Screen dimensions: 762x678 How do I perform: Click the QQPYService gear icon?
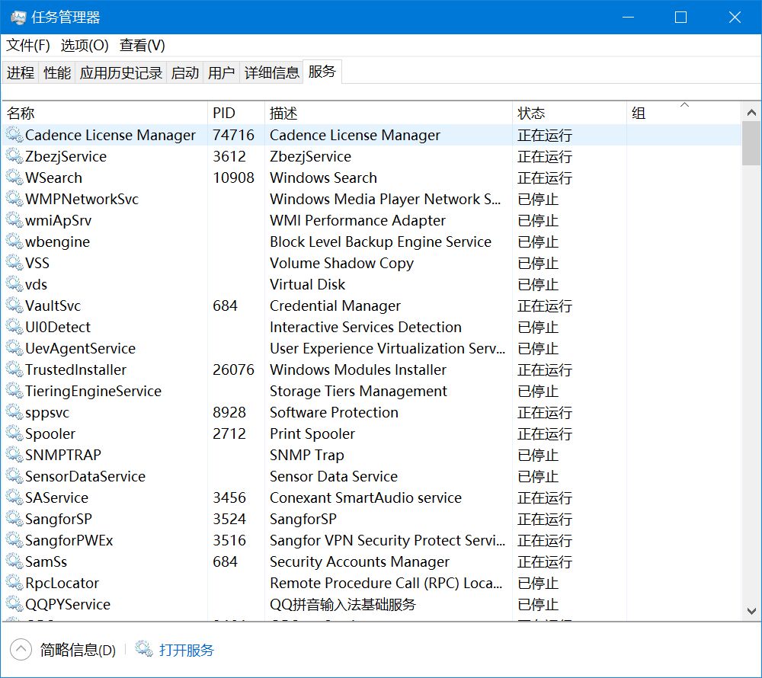[x=14, y=605]
